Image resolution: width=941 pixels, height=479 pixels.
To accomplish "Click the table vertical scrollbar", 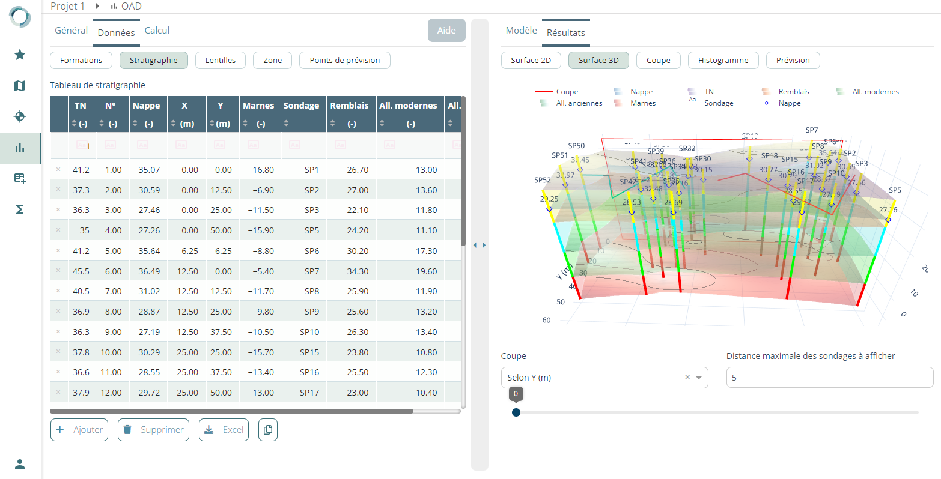I will pos(463,171).
